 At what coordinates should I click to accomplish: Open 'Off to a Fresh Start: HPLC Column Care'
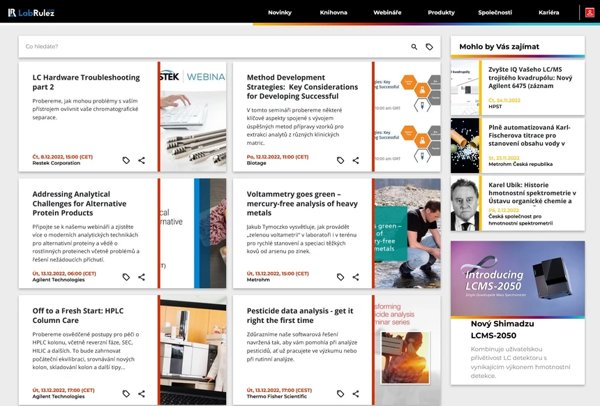click(78, 316)
